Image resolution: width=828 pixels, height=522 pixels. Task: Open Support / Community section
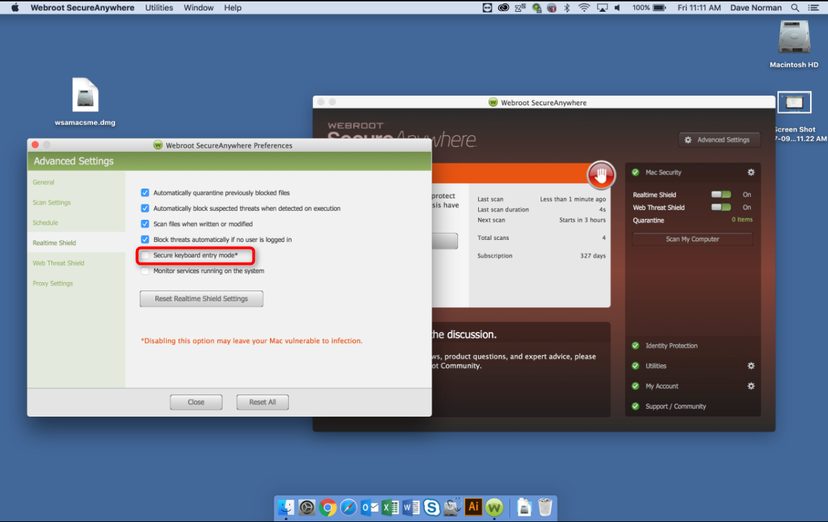[x=675, y=406]
